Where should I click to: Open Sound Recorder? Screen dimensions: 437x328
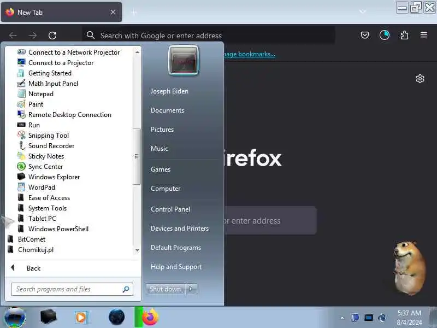click(46, 146)
